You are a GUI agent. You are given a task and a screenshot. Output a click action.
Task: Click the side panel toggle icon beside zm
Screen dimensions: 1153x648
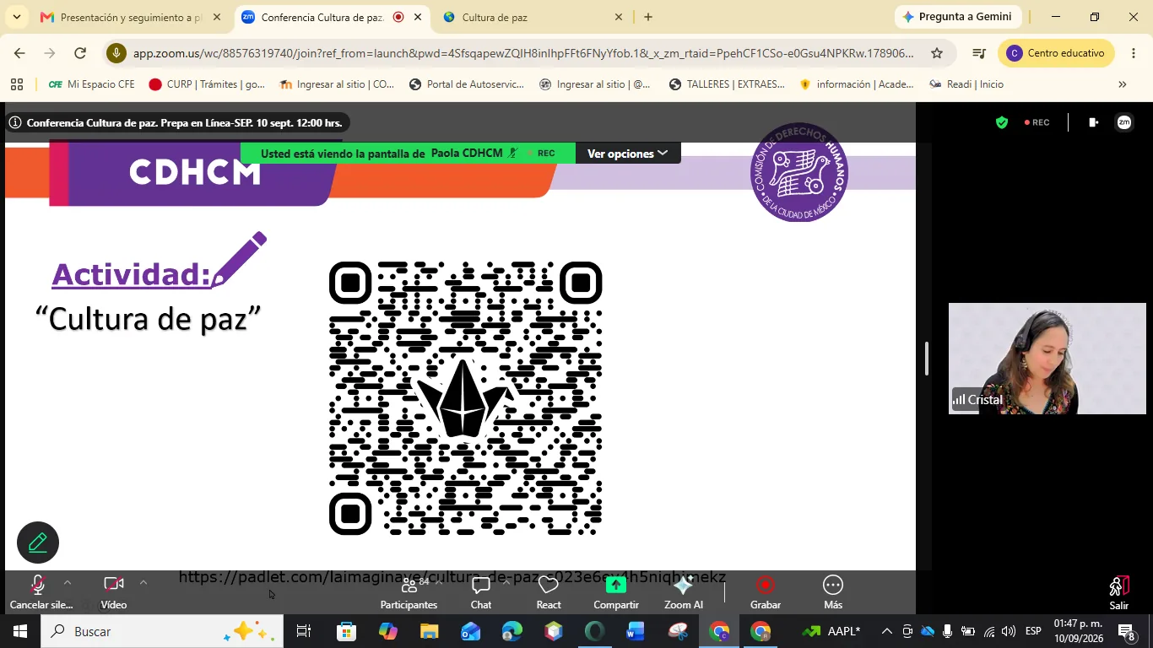[1094, 122]
